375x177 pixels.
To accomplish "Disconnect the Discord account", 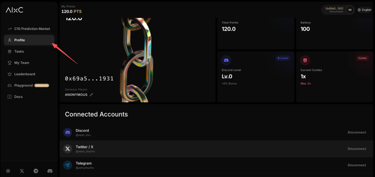I will (x=357, y=132).
